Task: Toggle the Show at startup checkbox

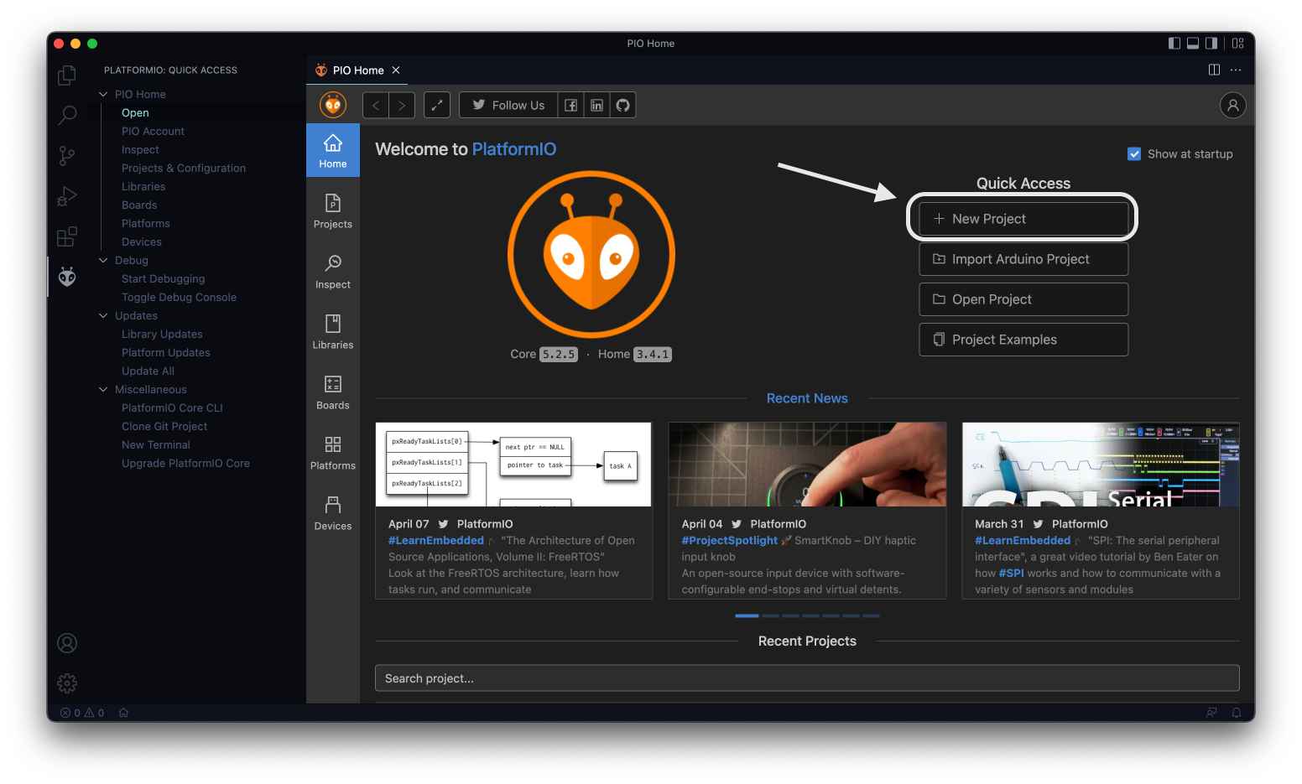Action: [1134, 153]
